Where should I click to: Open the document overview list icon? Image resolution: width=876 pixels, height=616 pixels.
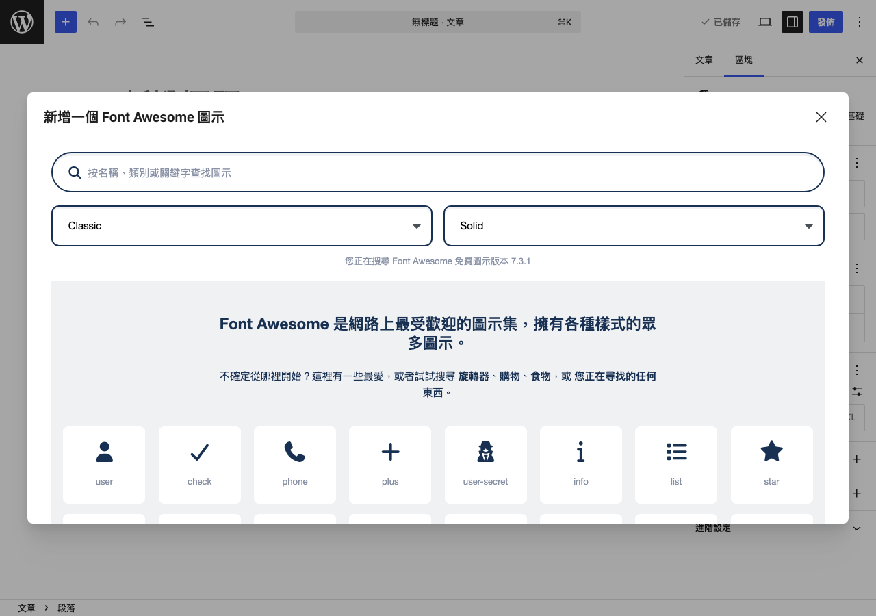(148, 22)
